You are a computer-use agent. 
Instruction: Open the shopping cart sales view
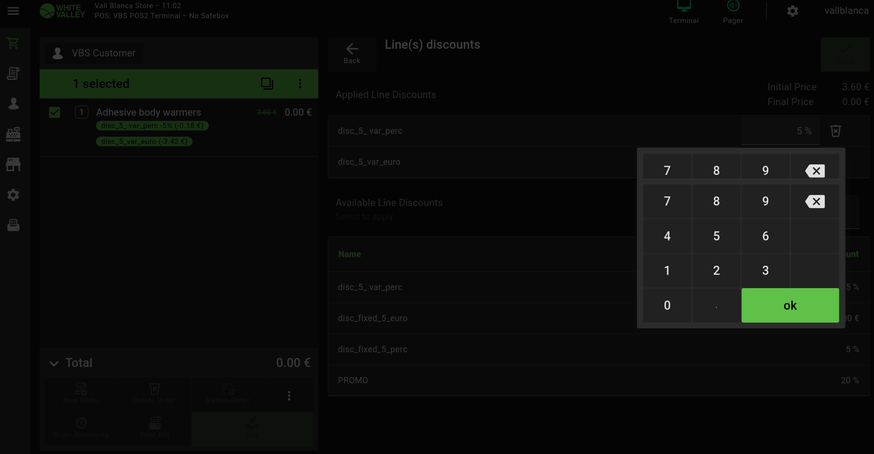coord(13,43)
